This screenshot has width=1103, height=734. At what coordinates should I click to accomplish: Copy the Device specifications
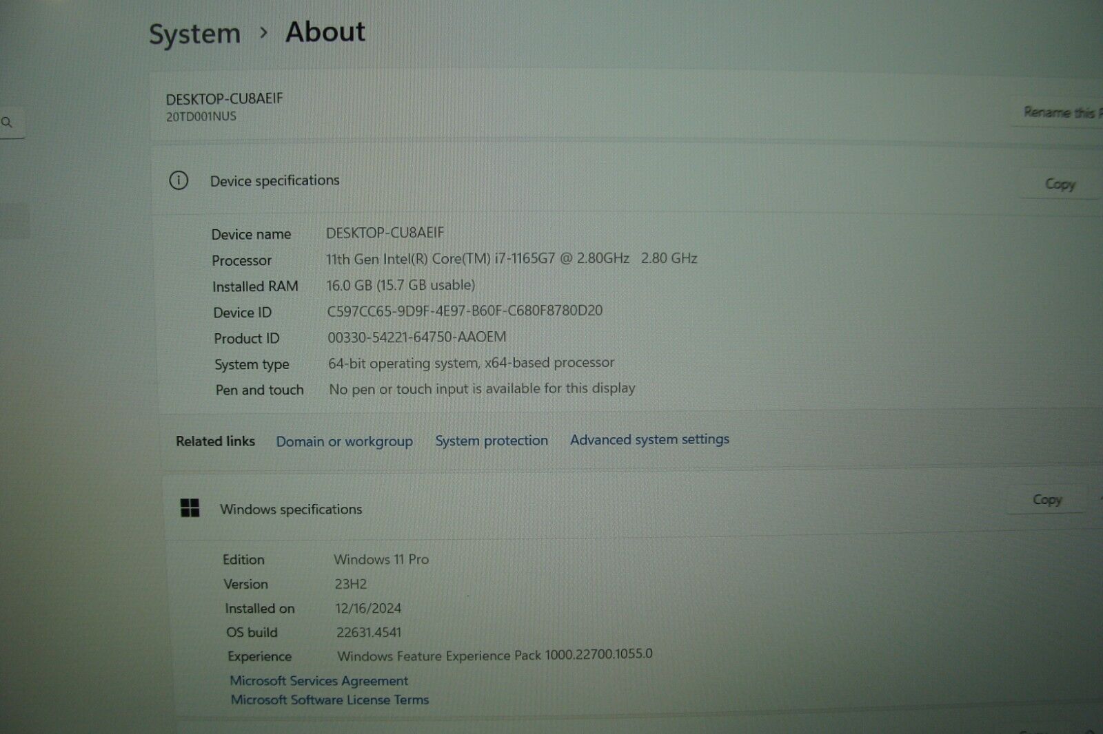1060,184
